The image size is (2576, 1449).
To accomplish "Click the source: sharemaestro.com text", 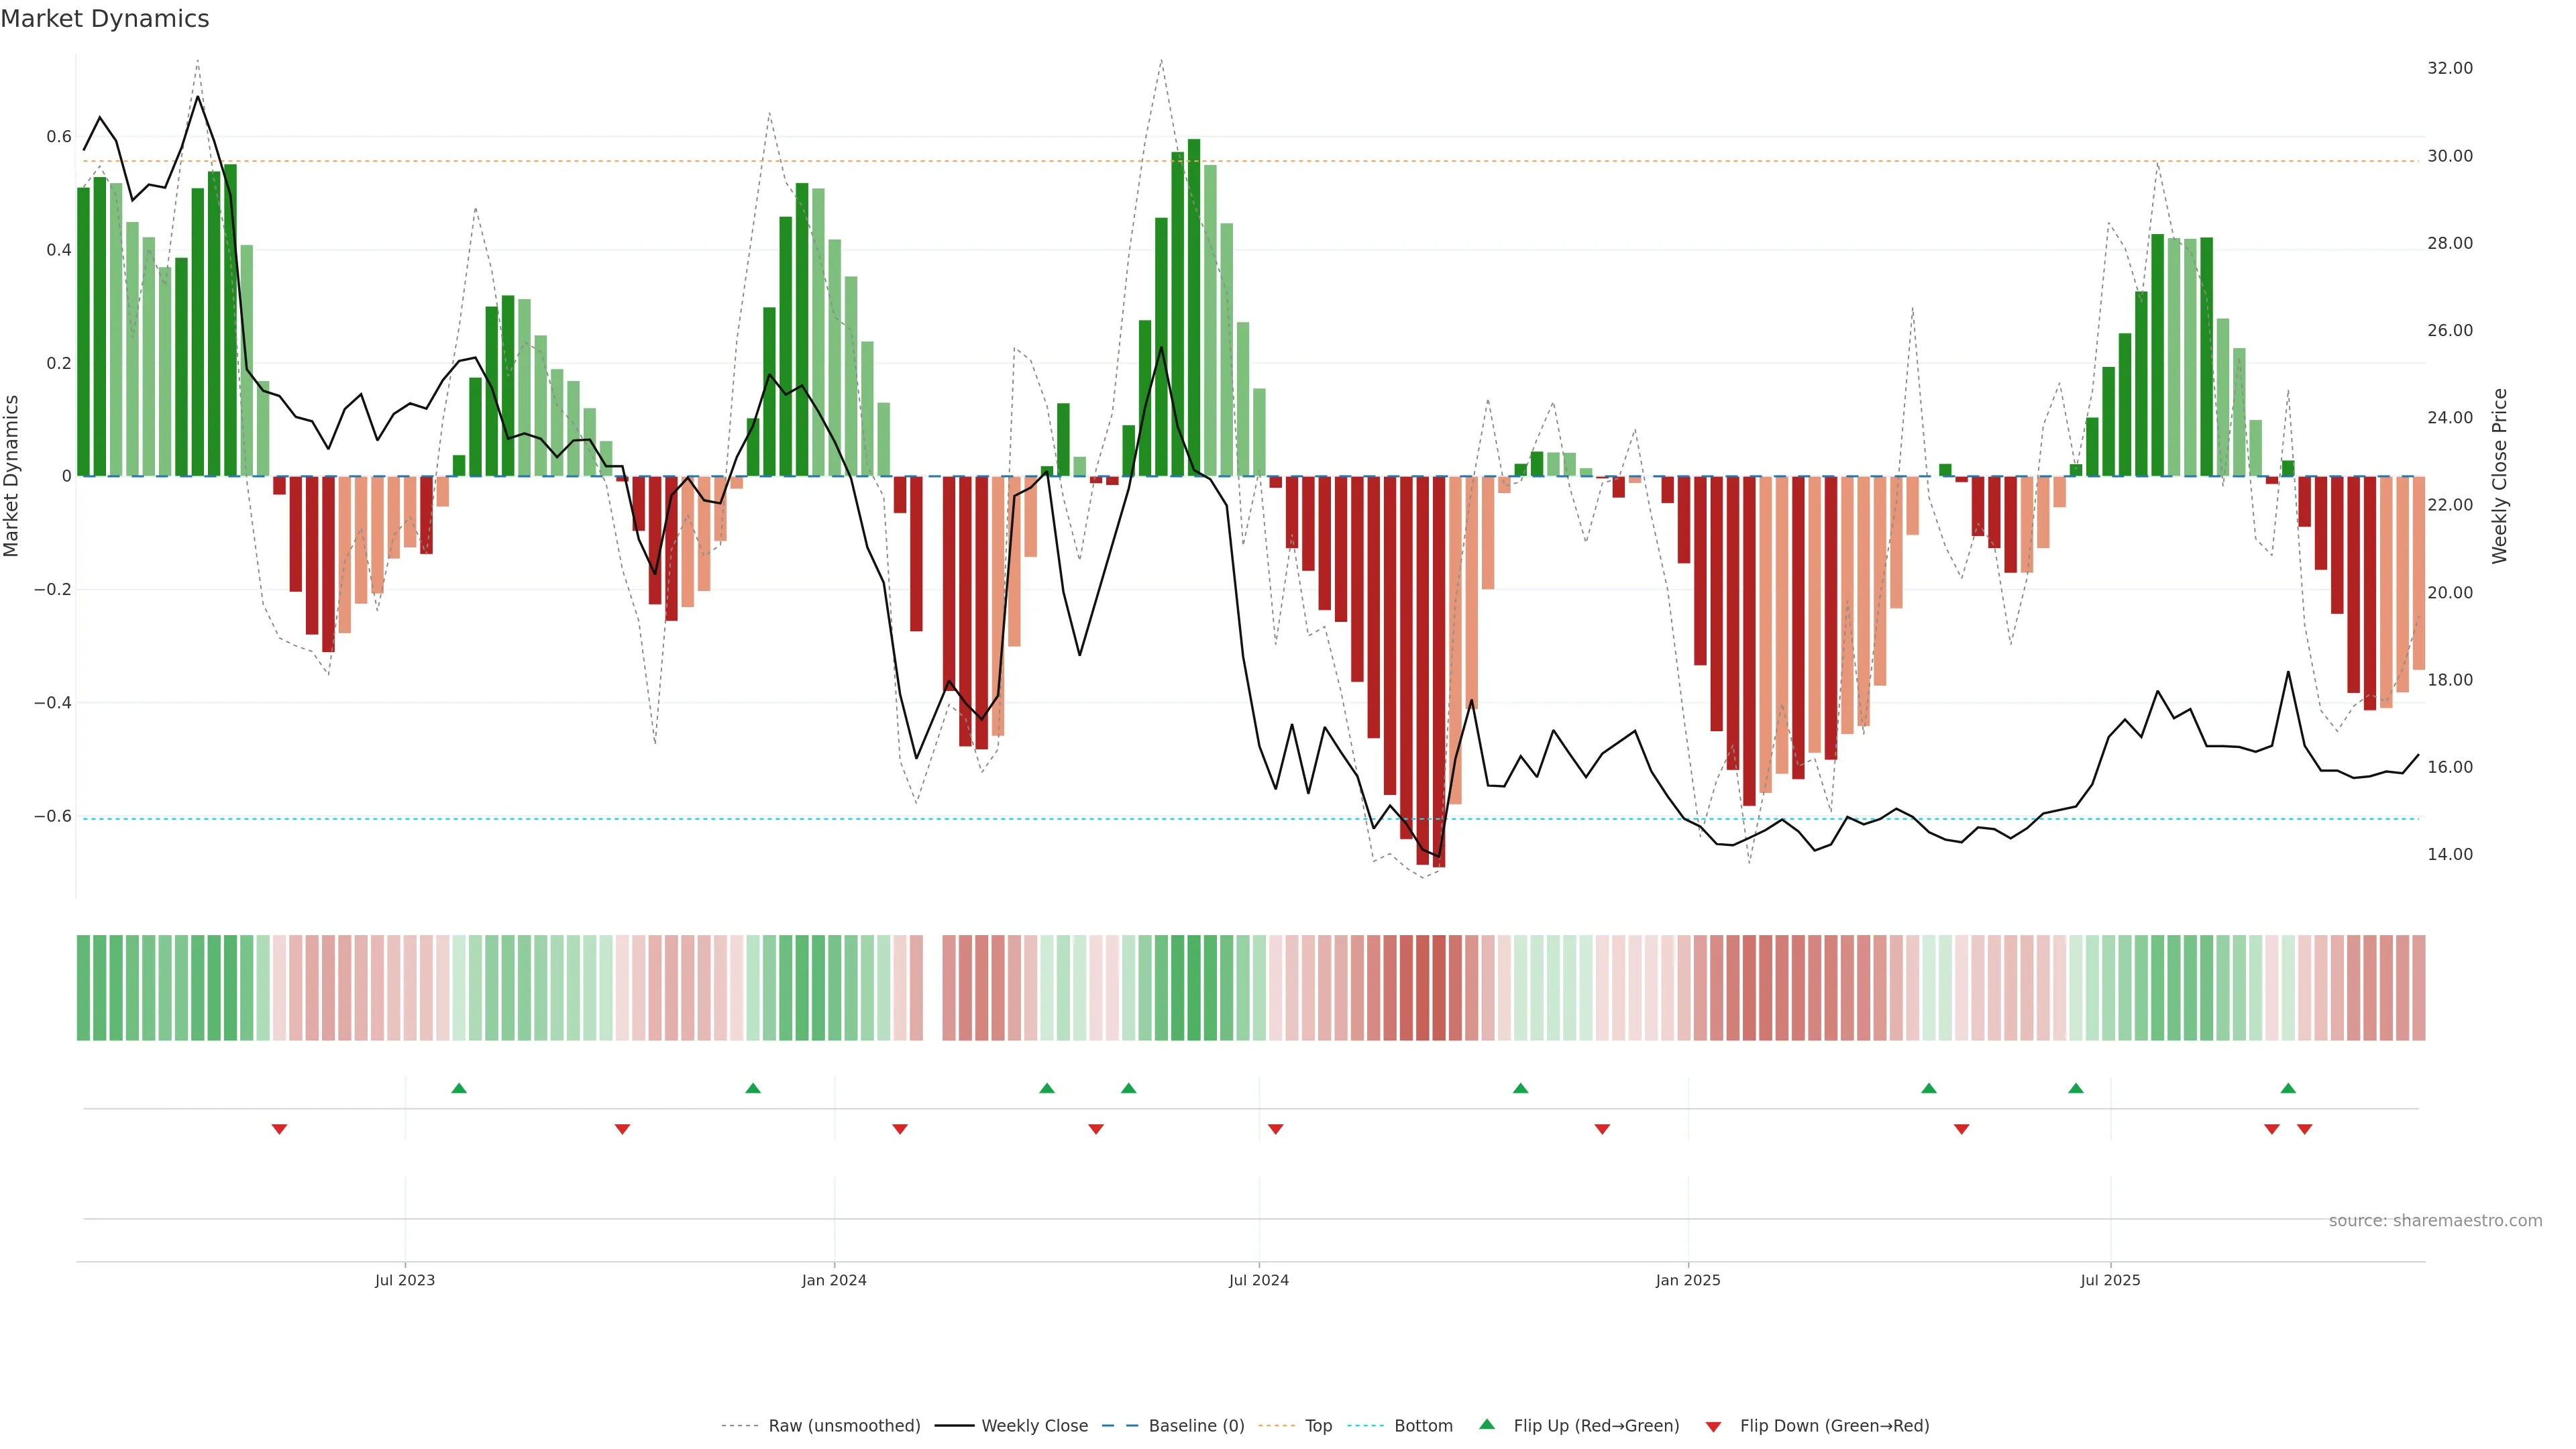I will click(2435, 1220).
